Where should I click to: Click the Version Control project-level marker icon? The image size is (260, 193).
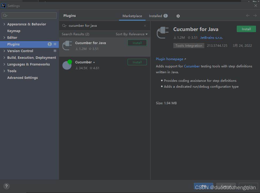pos(55,51)
